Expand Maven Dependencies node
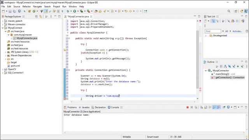This screenshot has height=140, width=249. [x=5, y=56]
